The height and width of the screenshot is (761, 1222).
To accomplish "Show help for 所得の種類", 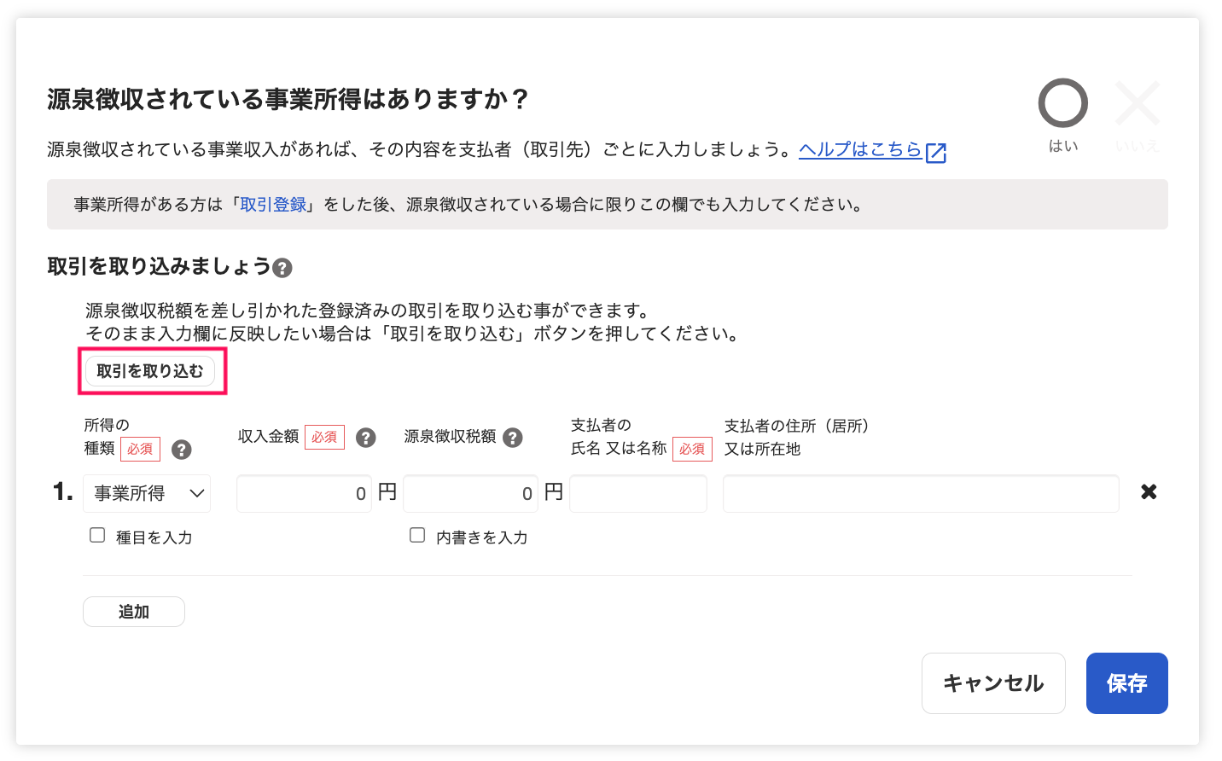I will coord(181,450).
